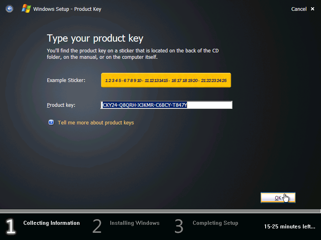
Task: Confirm the product key with OK
Action: (x=278, y=198)
